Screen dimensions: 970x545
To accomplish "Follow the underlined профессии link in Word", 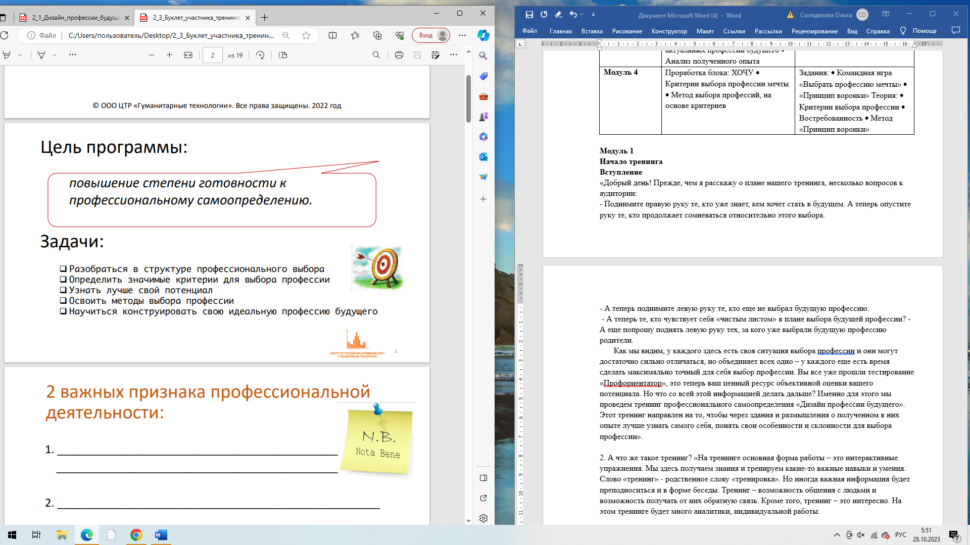I will pos(836,351).
